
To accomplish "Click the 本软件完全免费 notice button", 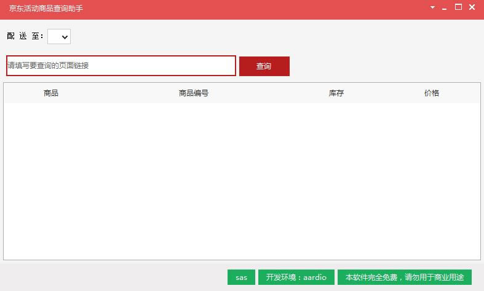I will (x=405, y=277).
